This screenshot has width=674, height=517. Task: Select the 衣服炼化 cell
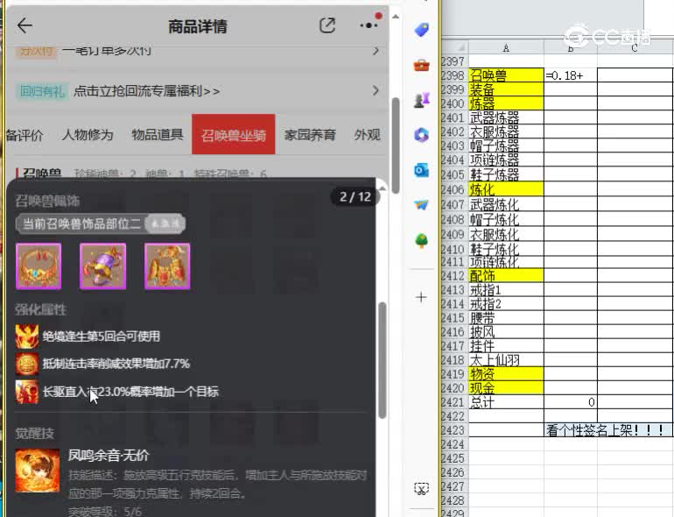(x=506, y=234)
